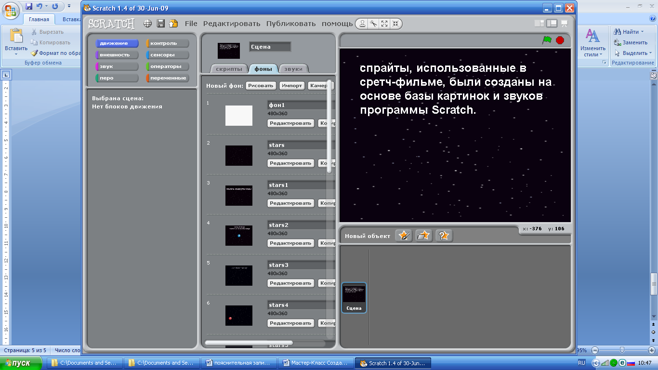Click the green flag to run
This screenshot has height=370, width=658.
click(547, 40)
